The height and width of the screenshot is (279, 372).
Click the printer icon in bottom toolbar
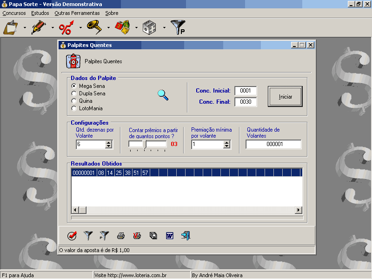(x=120, y=236)
